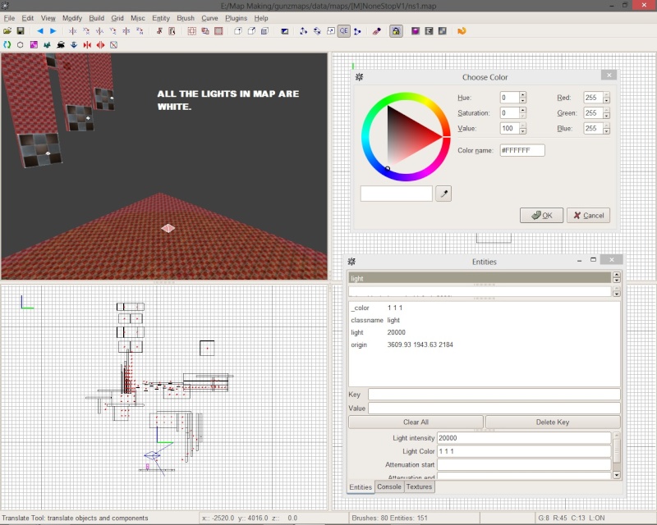
Task: Select the _color key row
Action: tap(484, 308)
